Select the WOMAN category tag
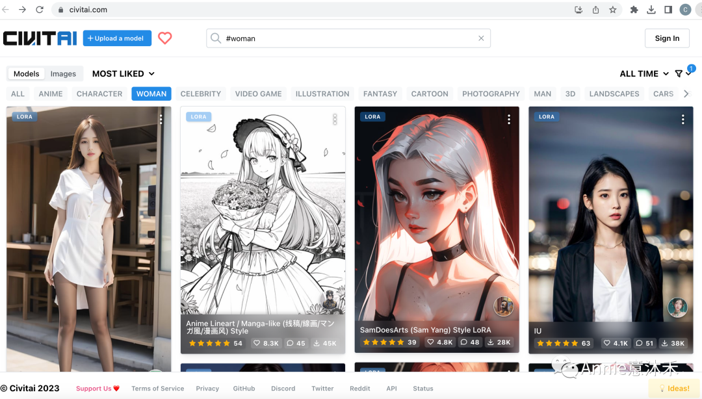This screenshot has height=399, width=702. pos(151,94)
